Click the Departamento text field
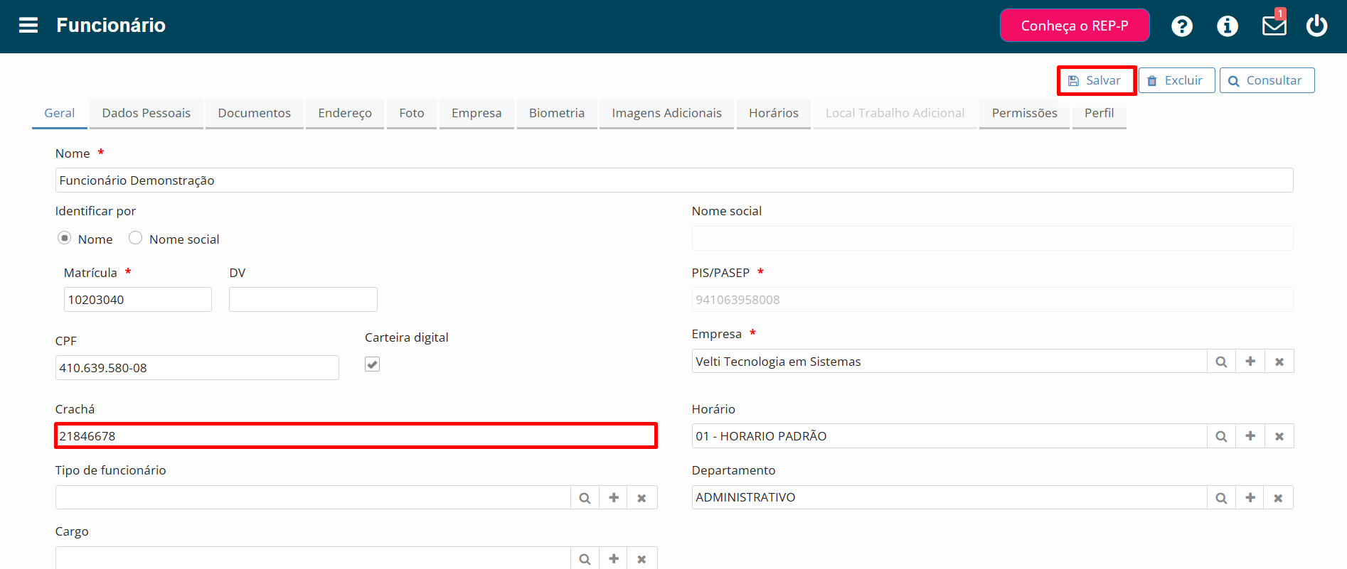This screenshot has height=569, width=1347. tap(949, 498)
